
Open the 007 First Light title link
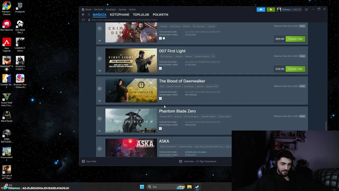point(172,51)
